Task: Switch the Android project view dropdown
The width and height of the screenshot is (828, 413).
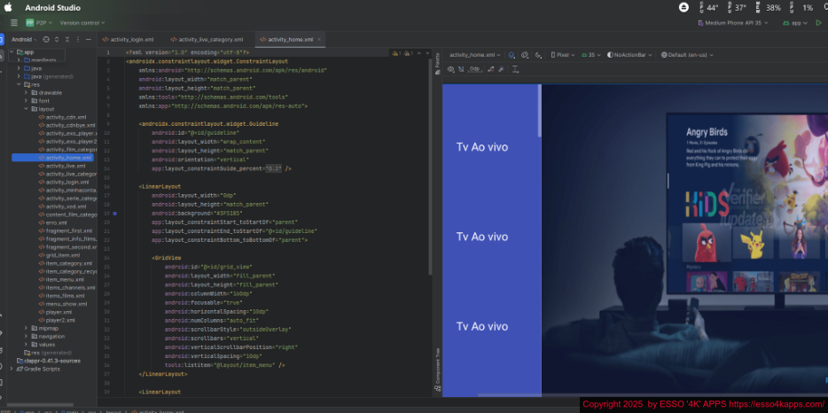Action: 24,40
